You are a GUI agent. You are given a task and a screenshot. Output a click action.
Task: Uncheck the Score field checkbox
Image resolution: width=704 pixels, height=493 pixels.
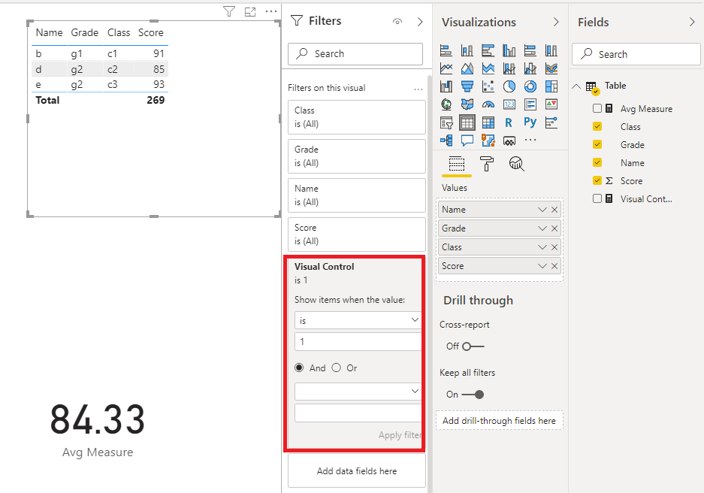tap(597, 180)
